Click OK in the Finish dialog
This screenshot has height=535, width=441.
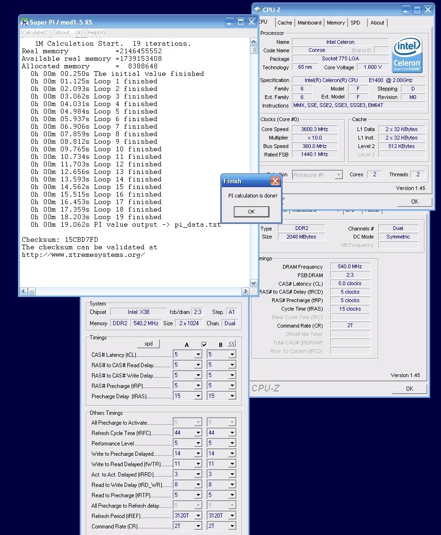coord(251,212)
